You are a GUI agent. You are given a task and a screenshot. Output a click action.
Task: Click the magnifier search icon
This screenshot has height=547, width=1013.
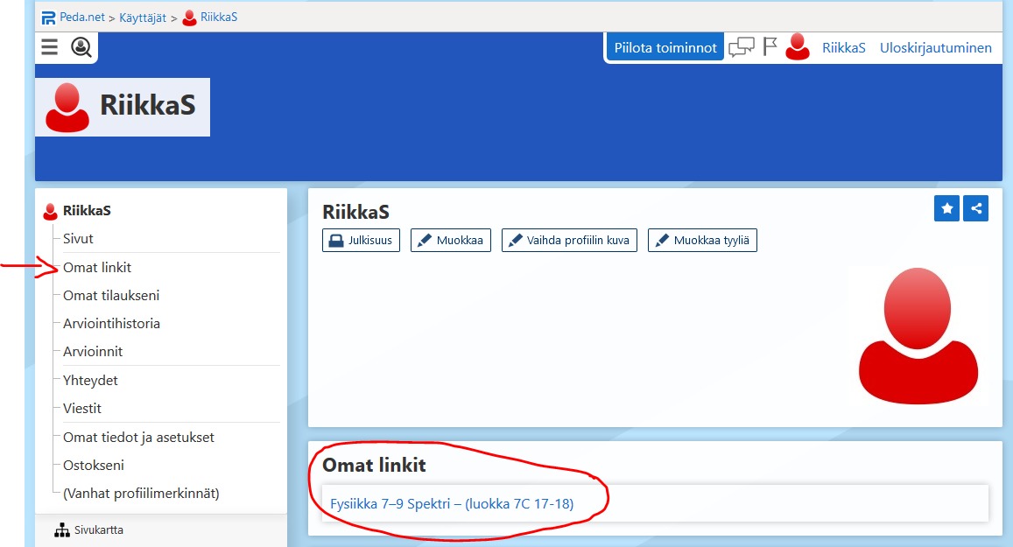(x=81, y=47)
